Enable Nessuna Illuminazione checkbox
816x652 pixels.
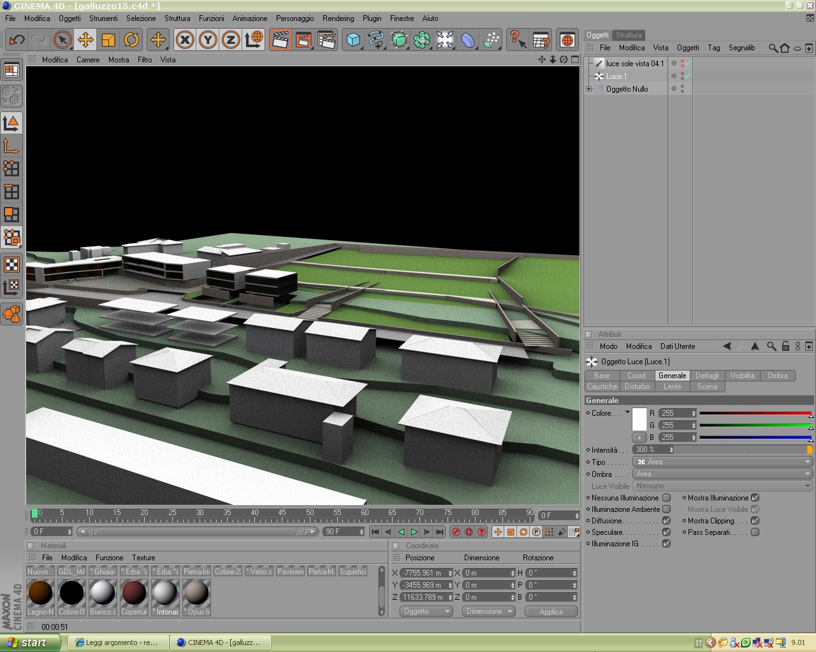[666, 498]
